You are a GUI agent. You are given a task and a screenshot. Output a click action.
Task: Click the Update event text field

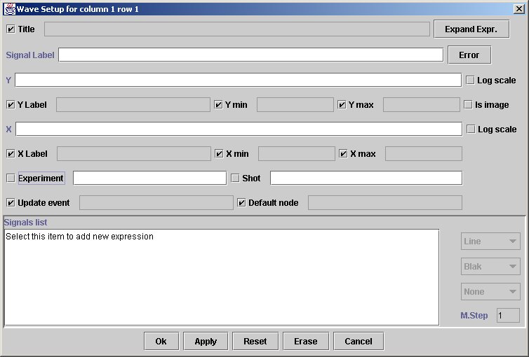point(156,202)
